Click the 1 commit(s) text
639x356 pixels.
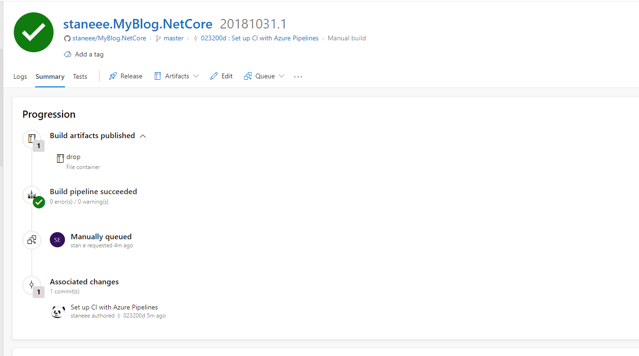click(x=65, y=291)
